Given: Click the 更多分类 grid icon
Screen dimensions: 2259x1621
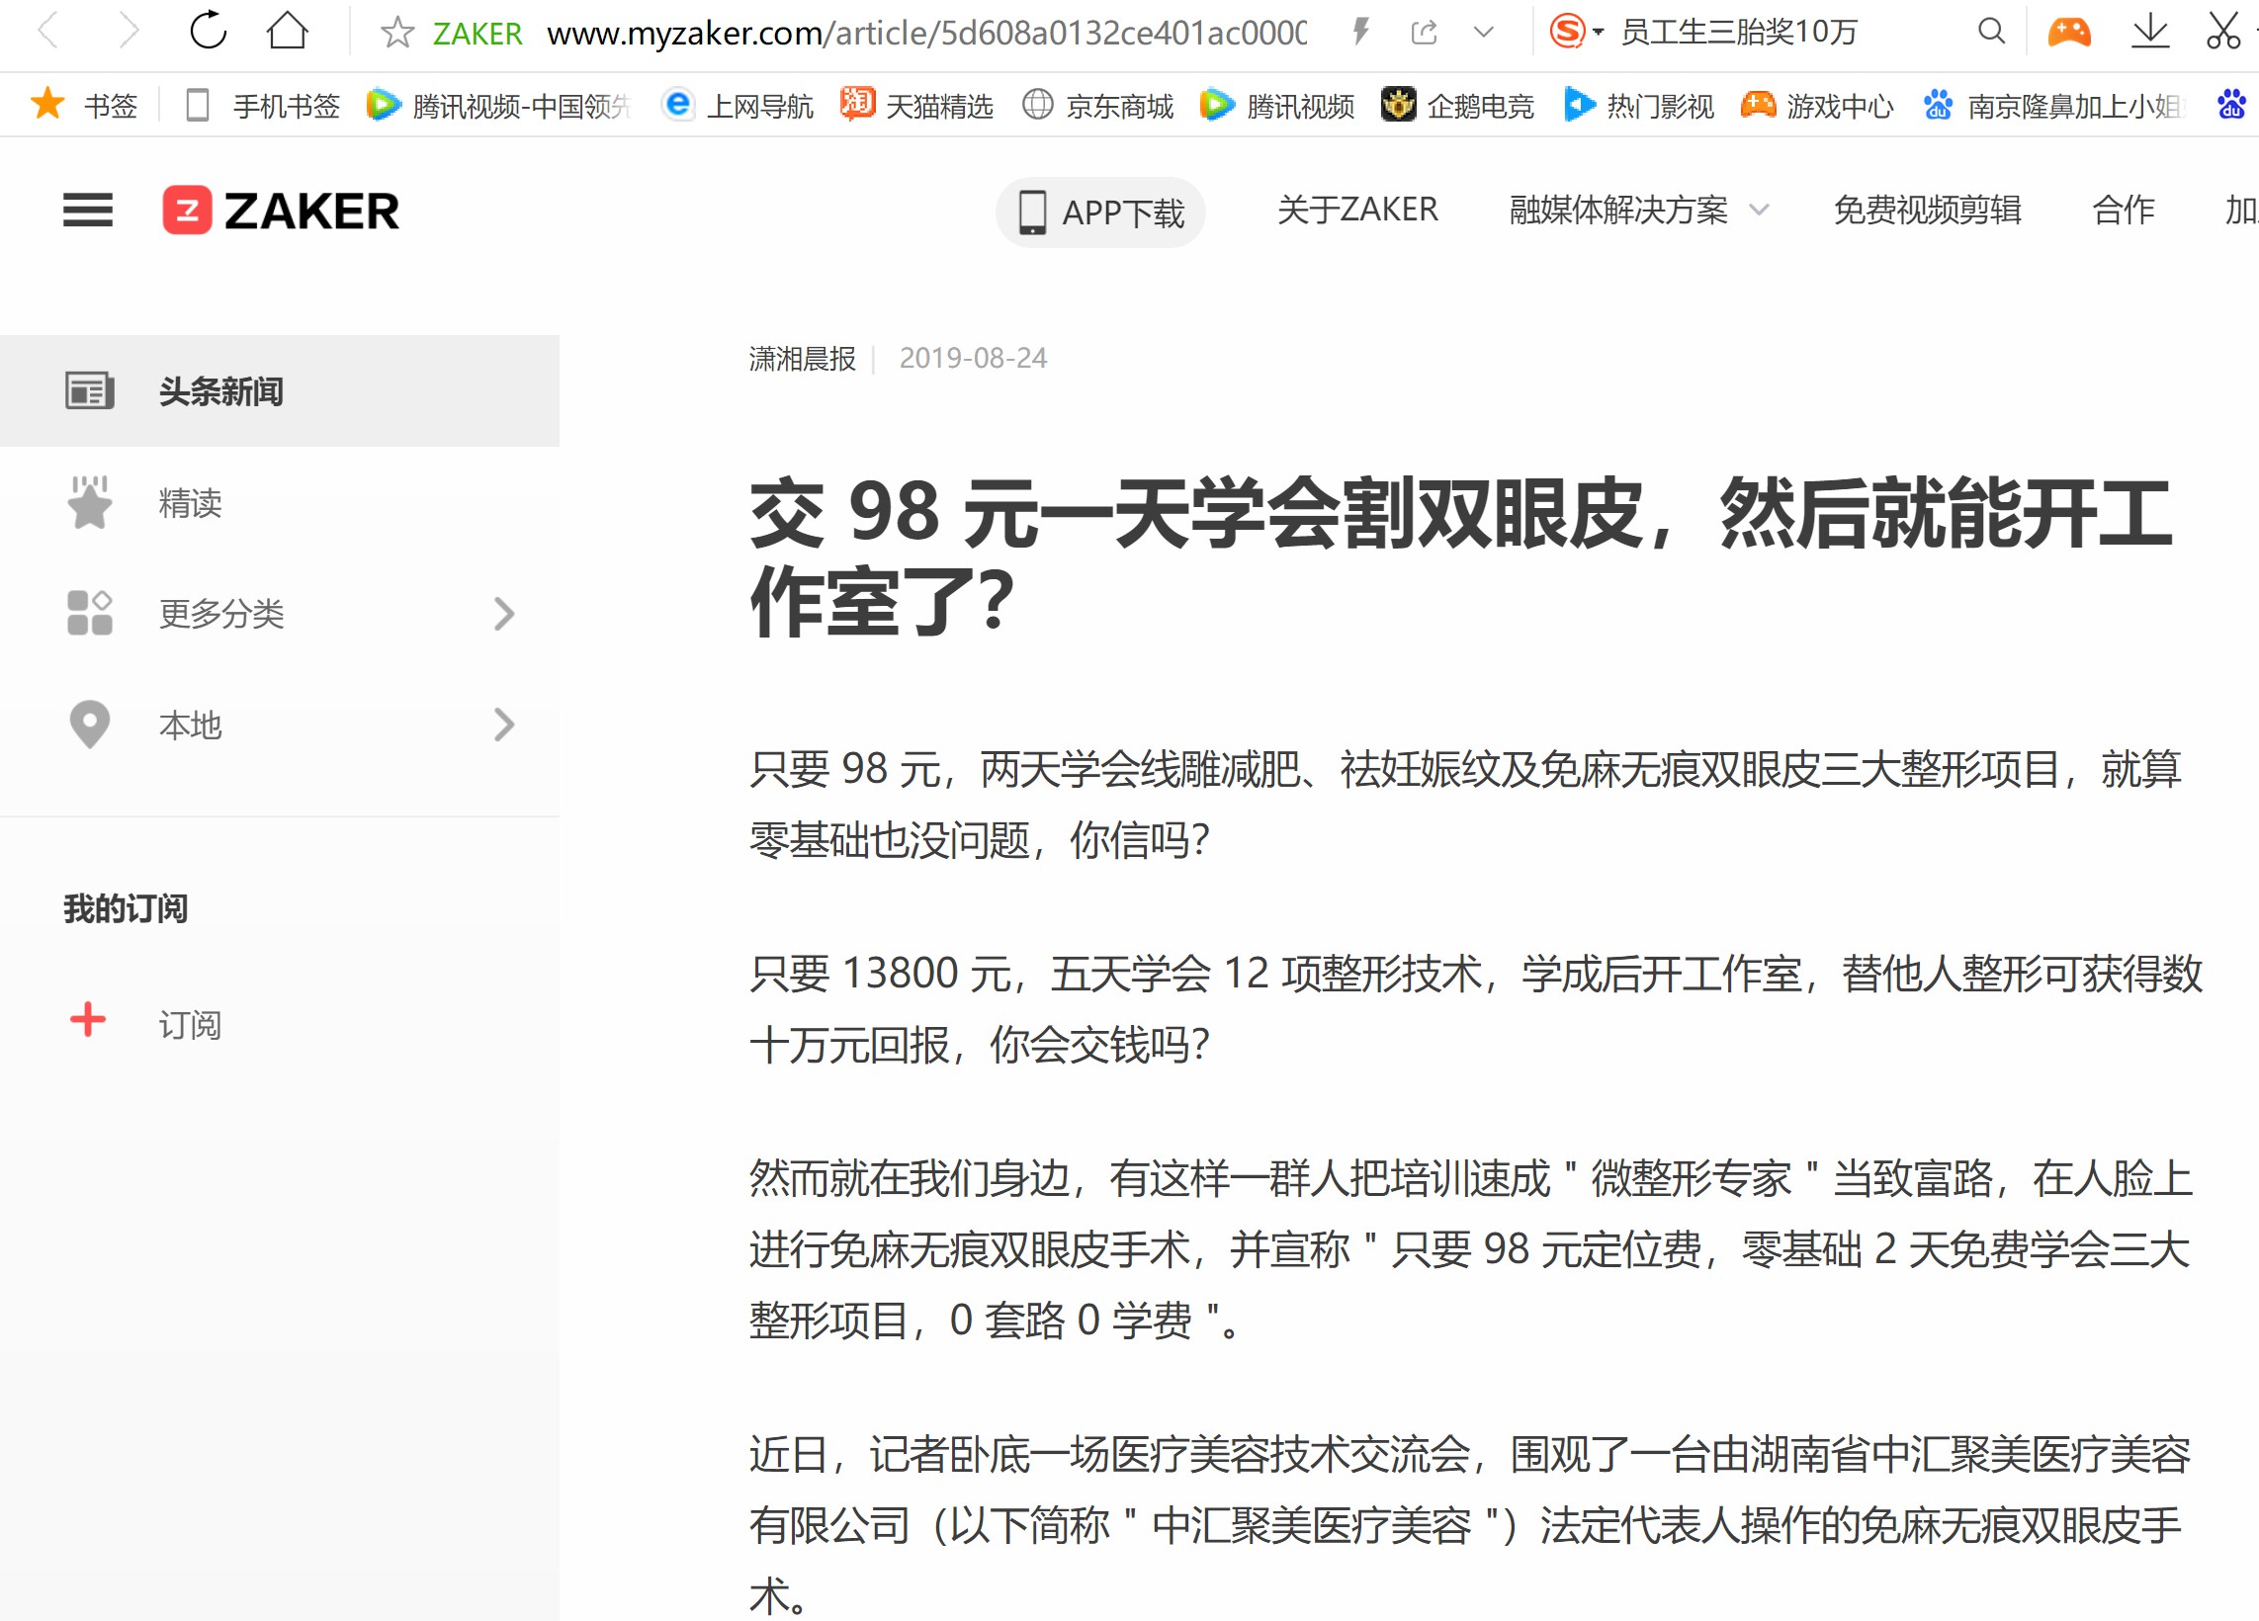Looking at the screenshot, I should [90, 613].
